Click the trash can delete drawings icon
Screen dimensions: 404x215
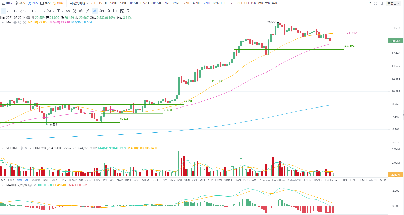(128, 11)
